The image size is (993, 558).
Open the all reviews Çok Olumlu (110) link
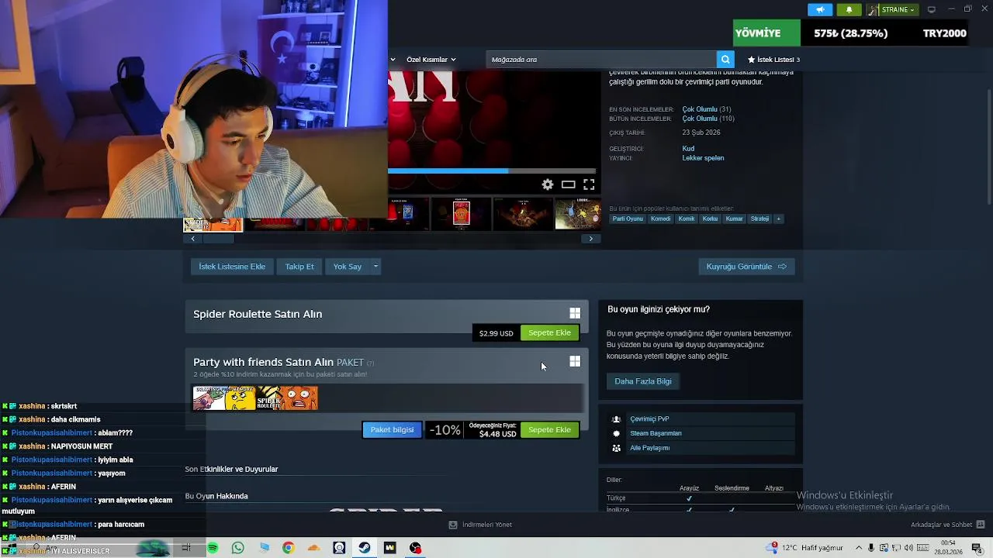click(x=708, y=119)
